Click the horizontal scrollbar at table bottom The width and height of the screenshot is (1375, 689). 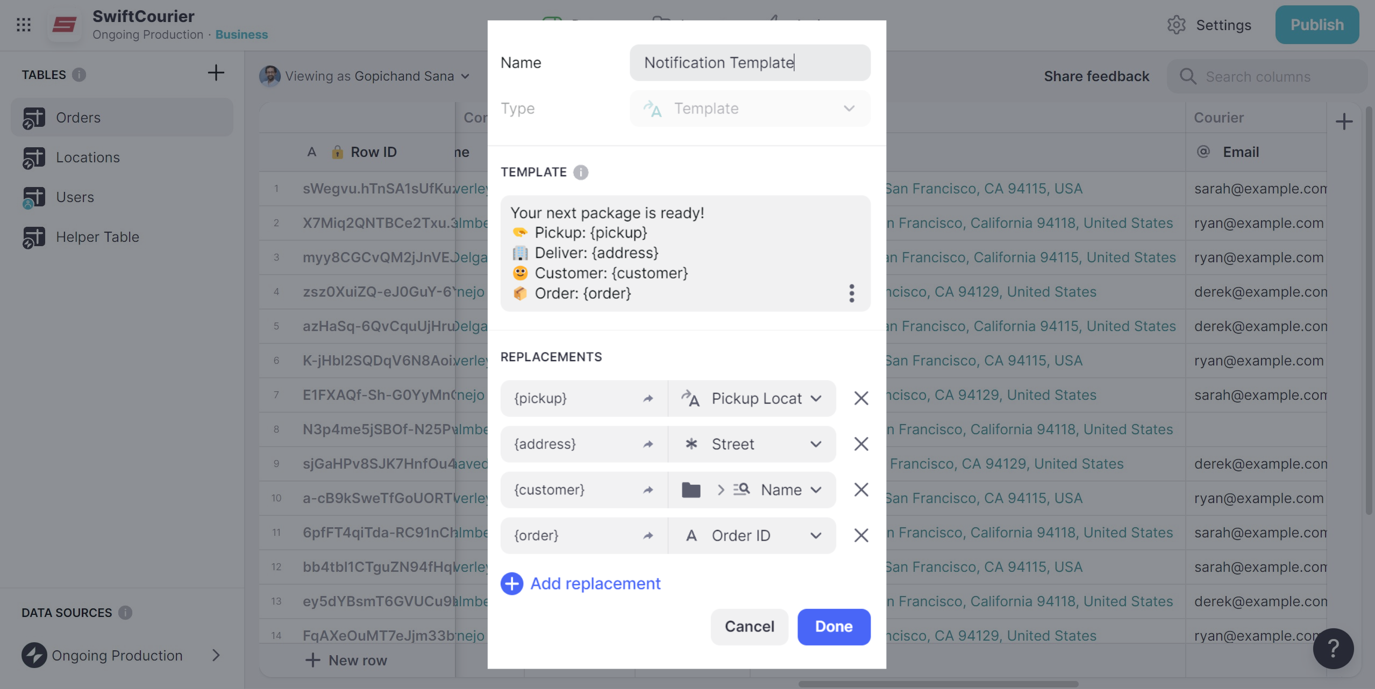click(938, 684)
